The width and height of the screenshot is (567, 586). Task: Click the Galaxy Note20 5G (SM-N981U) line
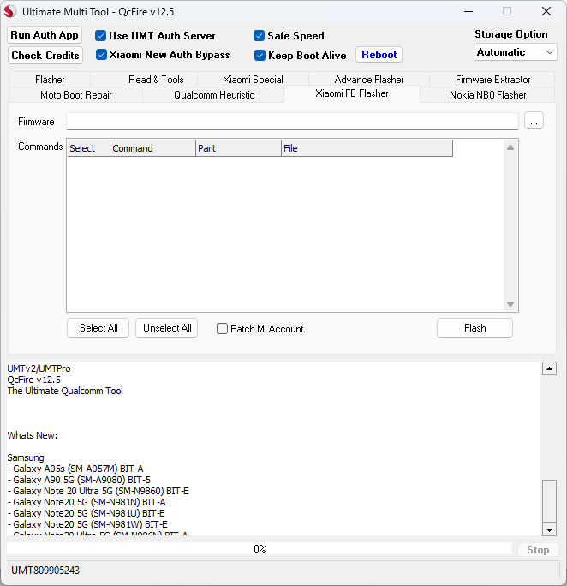tap(86, 513)
